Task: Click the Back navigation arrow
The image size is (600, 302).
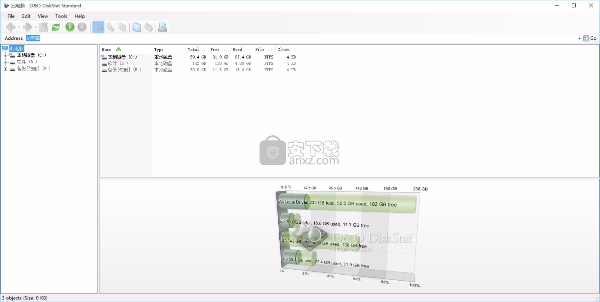Action: (11, 27)
